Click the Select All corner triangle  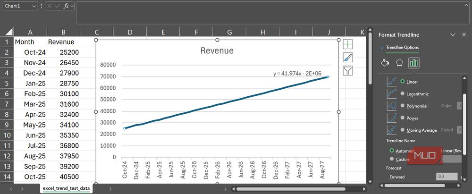(9, 32)
